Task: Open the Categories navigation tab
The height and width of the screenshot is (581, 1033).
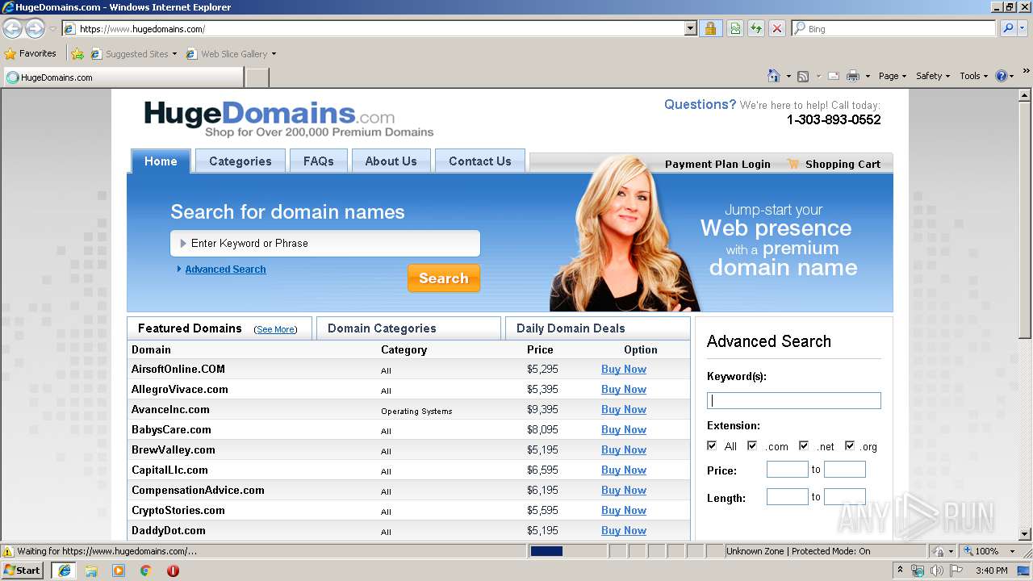Action: click(240, 161)
